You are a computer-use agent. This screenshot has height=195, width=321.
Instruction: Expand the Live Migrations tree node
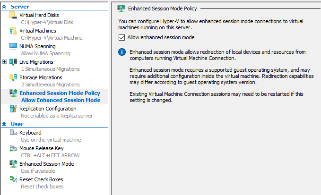pyautogui.click(x=5, y=62)
